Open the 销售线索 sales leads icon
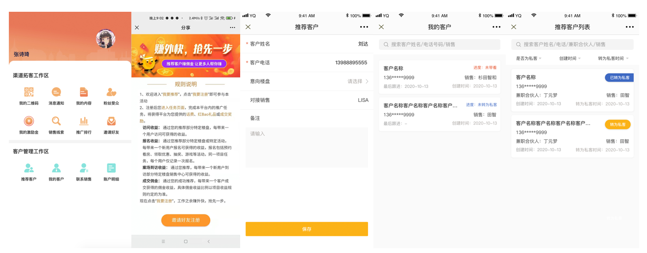This screenshot has height=253, width=647. click(56, 121)
